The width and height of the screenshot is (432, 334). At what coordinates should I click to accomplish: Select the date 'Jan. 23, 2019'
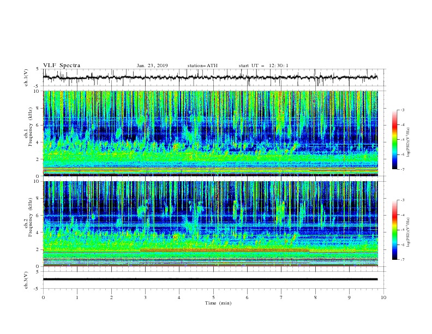tap(152, 65)
